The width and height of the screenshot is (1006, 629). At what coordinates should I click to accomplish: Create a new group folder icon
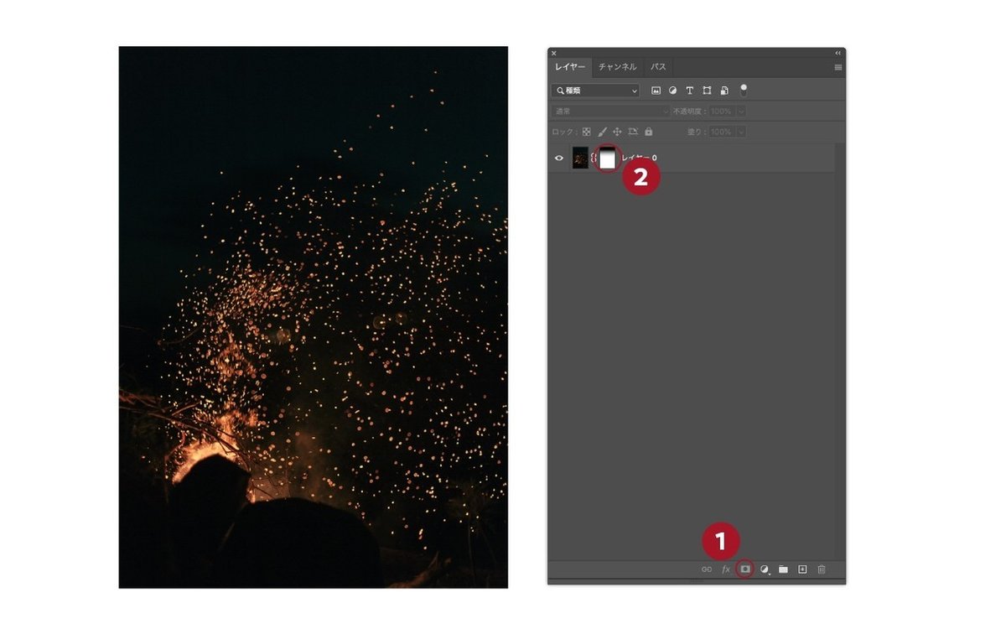(x=783, y=569)
